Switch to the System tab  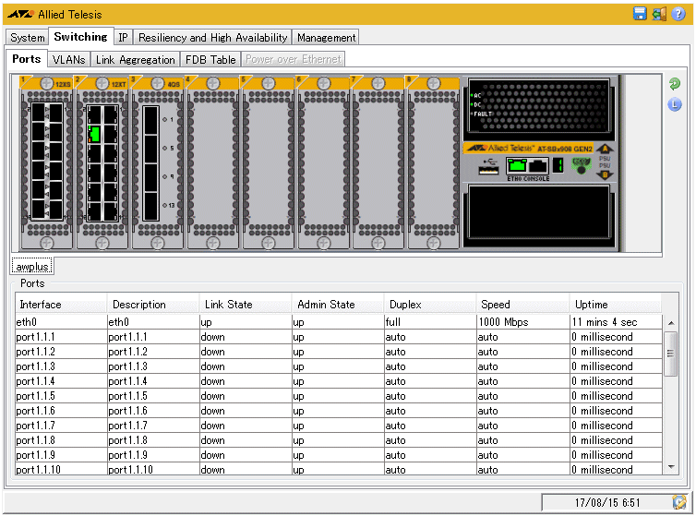point(28,38)
